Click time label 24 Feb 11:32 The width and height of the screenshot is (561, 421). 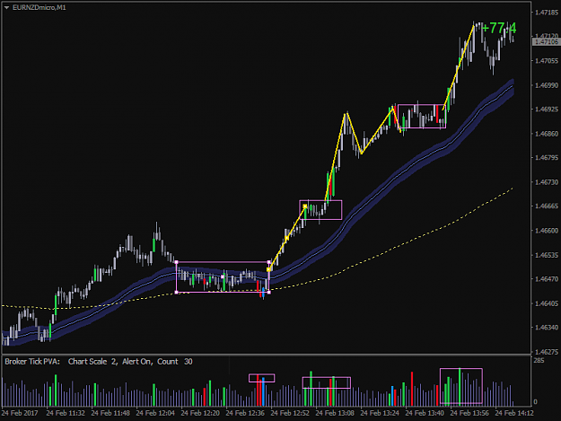click(x=66, y=413)
